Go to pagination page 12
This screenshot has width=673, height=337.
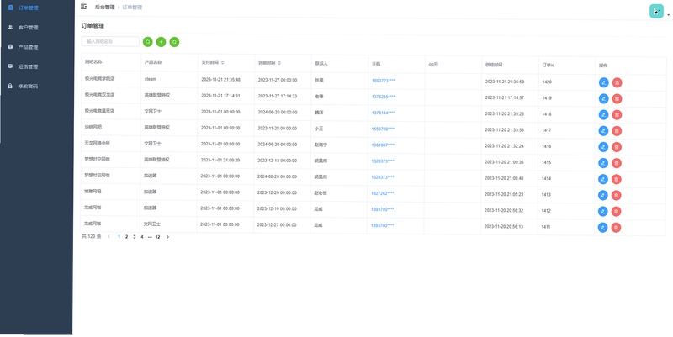pyautogui.click(x=157, y=237)
